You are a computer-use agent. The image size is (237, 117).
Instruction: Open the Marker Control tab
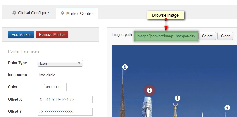click(x=77, y=13)
